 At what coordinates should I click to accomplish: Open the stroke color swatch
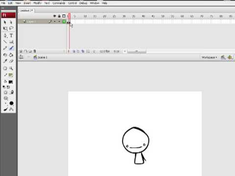(x=11, y=75)
